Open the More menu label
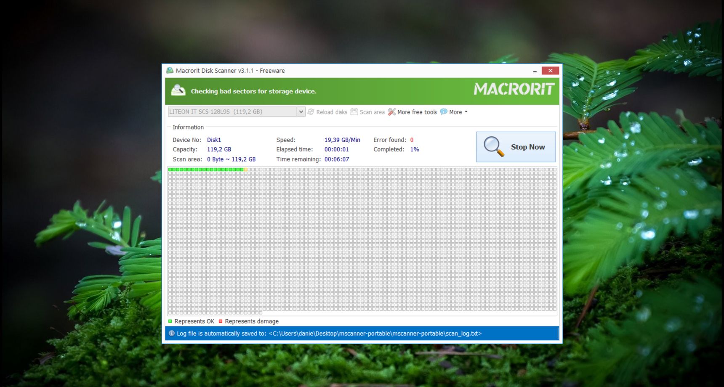This screenshot has width=724, height=387. (455, 112)
